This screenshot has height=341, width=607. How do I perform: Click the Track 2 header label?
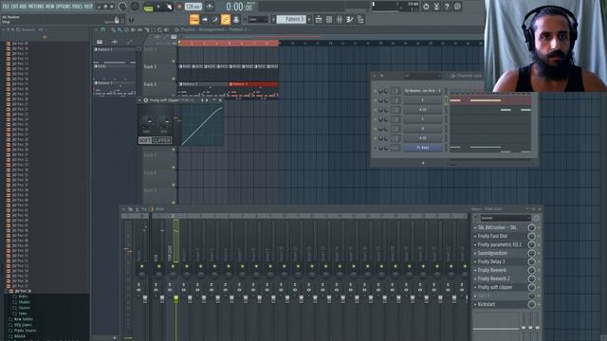click(x=150, y=67)
